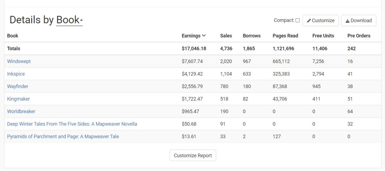Click the Customize Report button
Screen dimensions: 385x171
[193, 155]
